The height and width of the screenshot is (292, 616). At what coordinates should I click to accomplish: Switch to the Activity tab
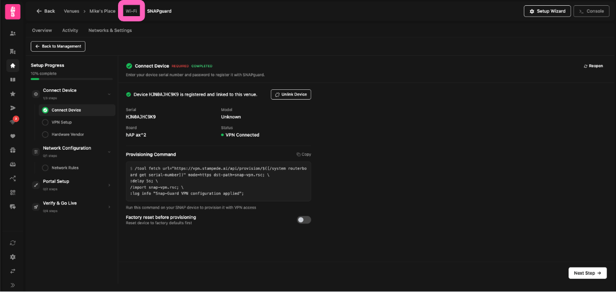click(70, 30)
